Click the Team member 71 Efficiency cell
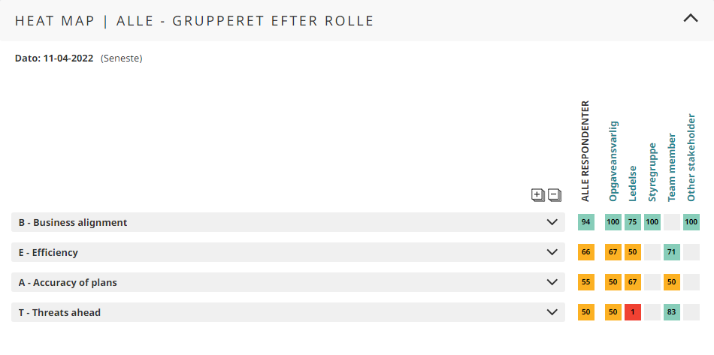The image size is (714, 355). coord(672,252)
